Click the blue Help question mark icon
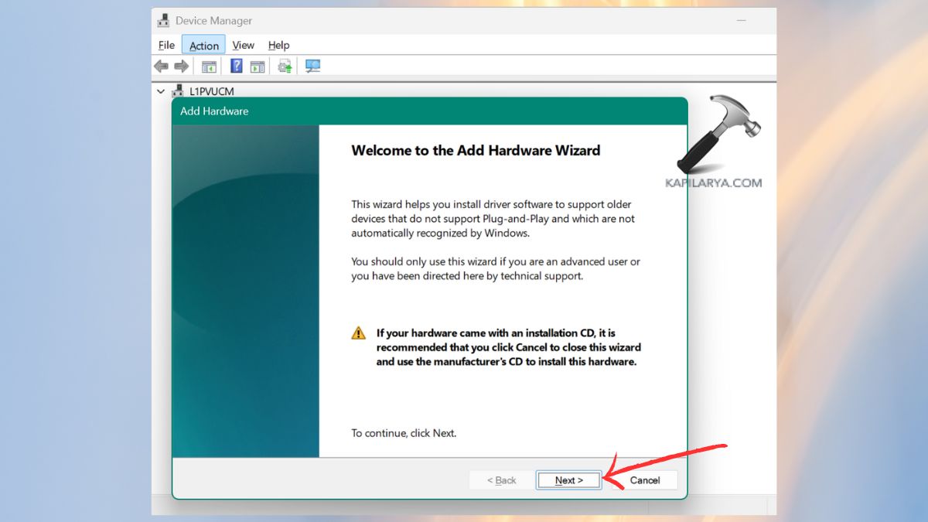The image size is (928, 522). click(237, 67)
